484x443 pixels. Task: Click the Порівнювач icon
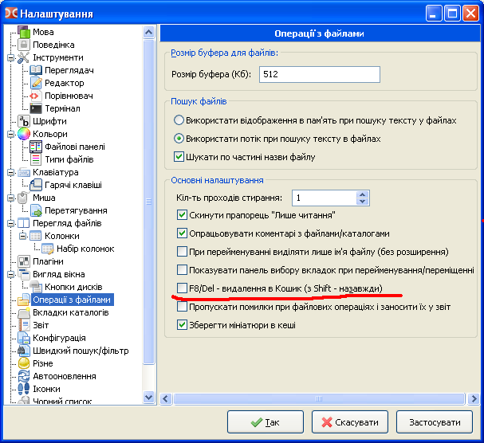[36, 96]
